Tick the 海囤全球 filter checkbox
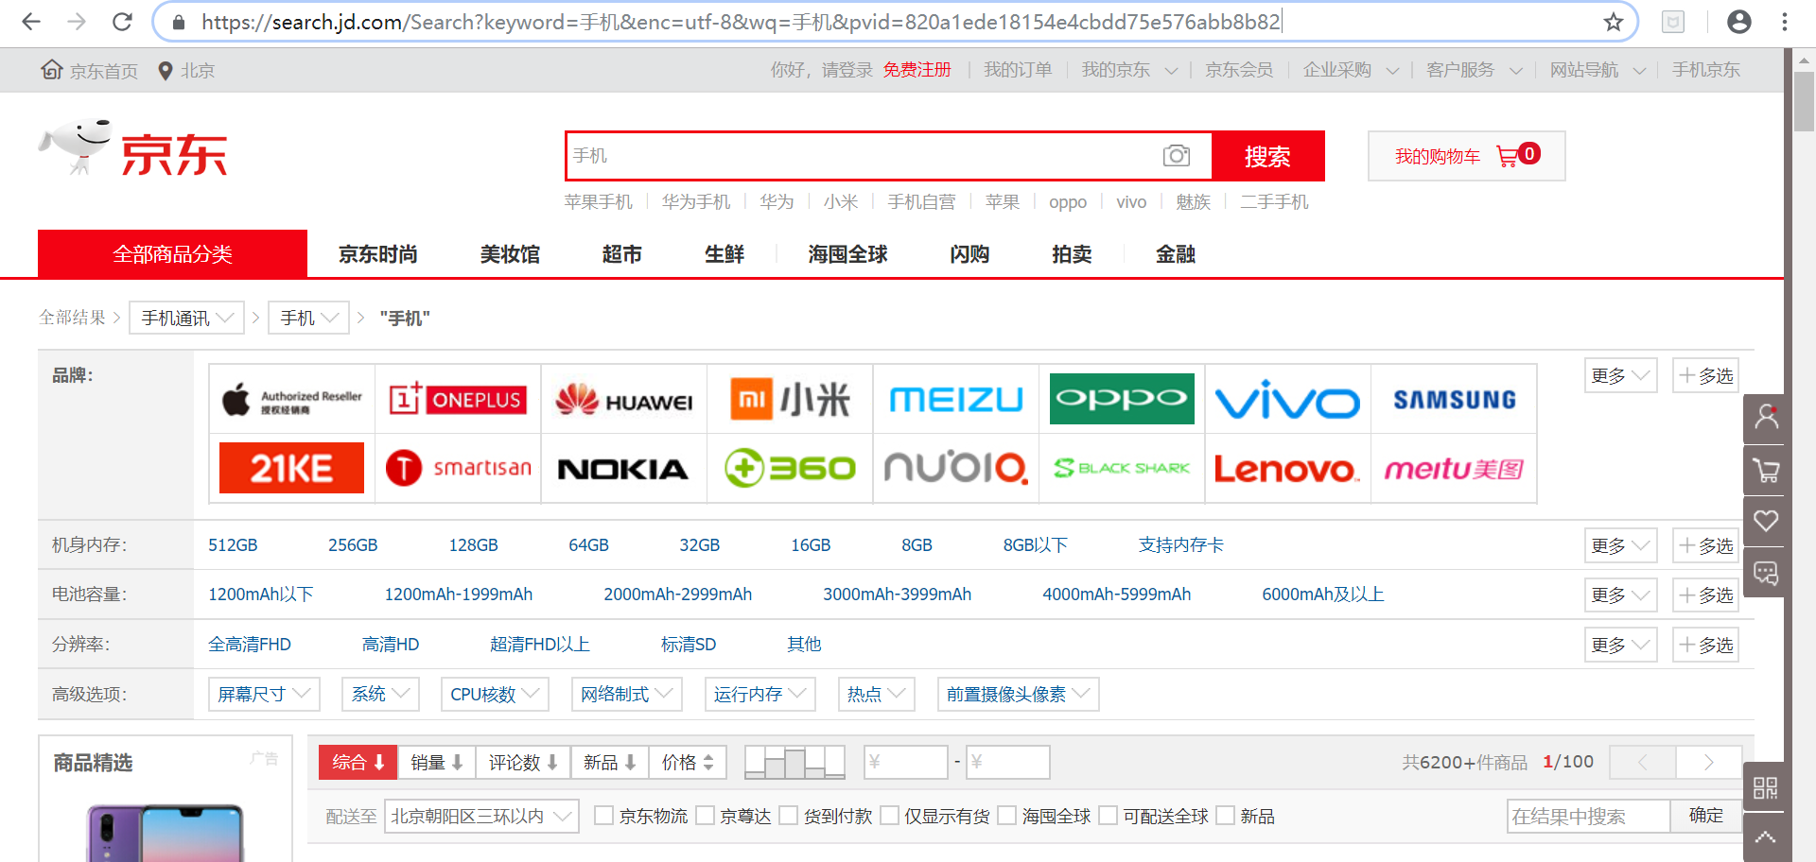The image size is (1816, 862). coord(1006,815)
